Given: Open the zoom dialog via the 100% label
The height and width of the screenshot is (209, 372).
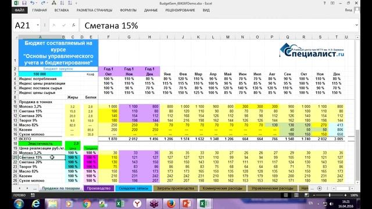Looking at the screenshot, I should 354,195.
